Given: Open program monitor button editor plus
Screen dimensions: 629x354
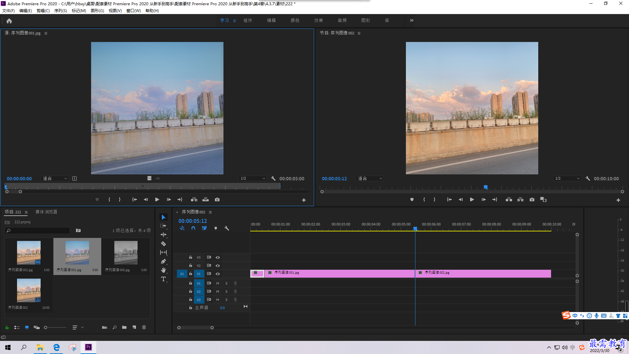Looking at the screenshot, I should tap(618, 200).
